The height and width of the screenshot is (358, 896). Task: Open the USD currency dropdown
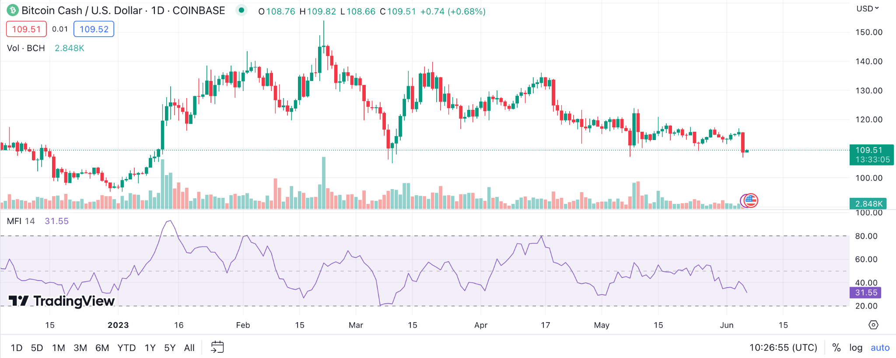pyautogui.click(x=868, y=8)
